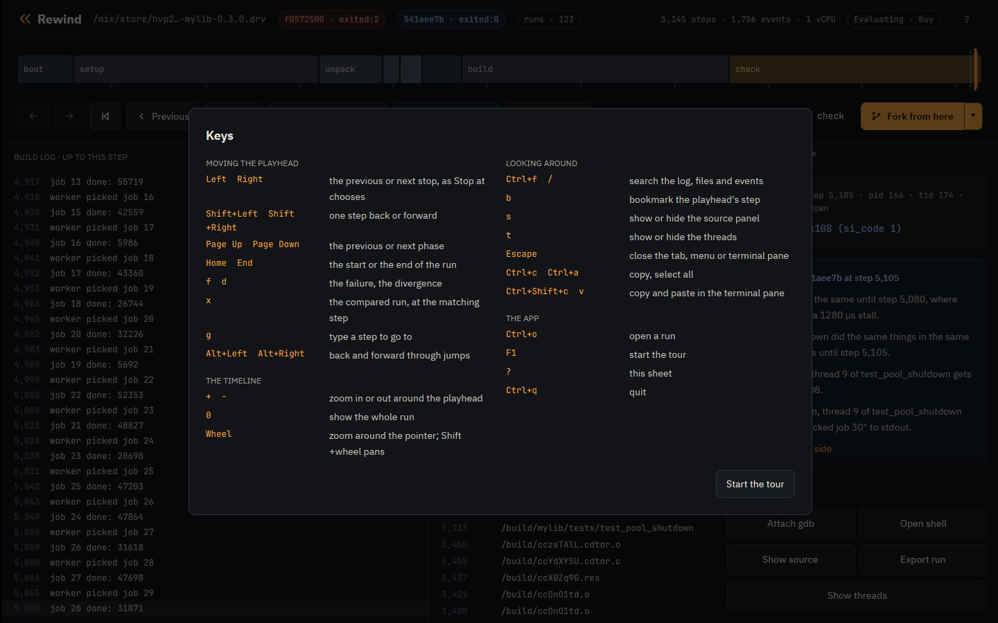Open the Previous stop button
This screenshot has width=998, height=623.
click(x=163, y=116)
